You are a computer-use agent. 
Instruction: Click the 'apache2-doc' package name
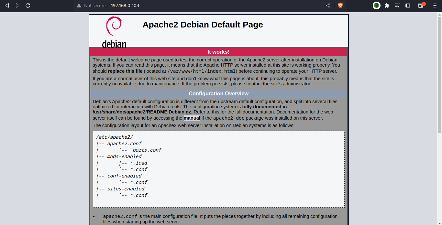pos(229,118)
